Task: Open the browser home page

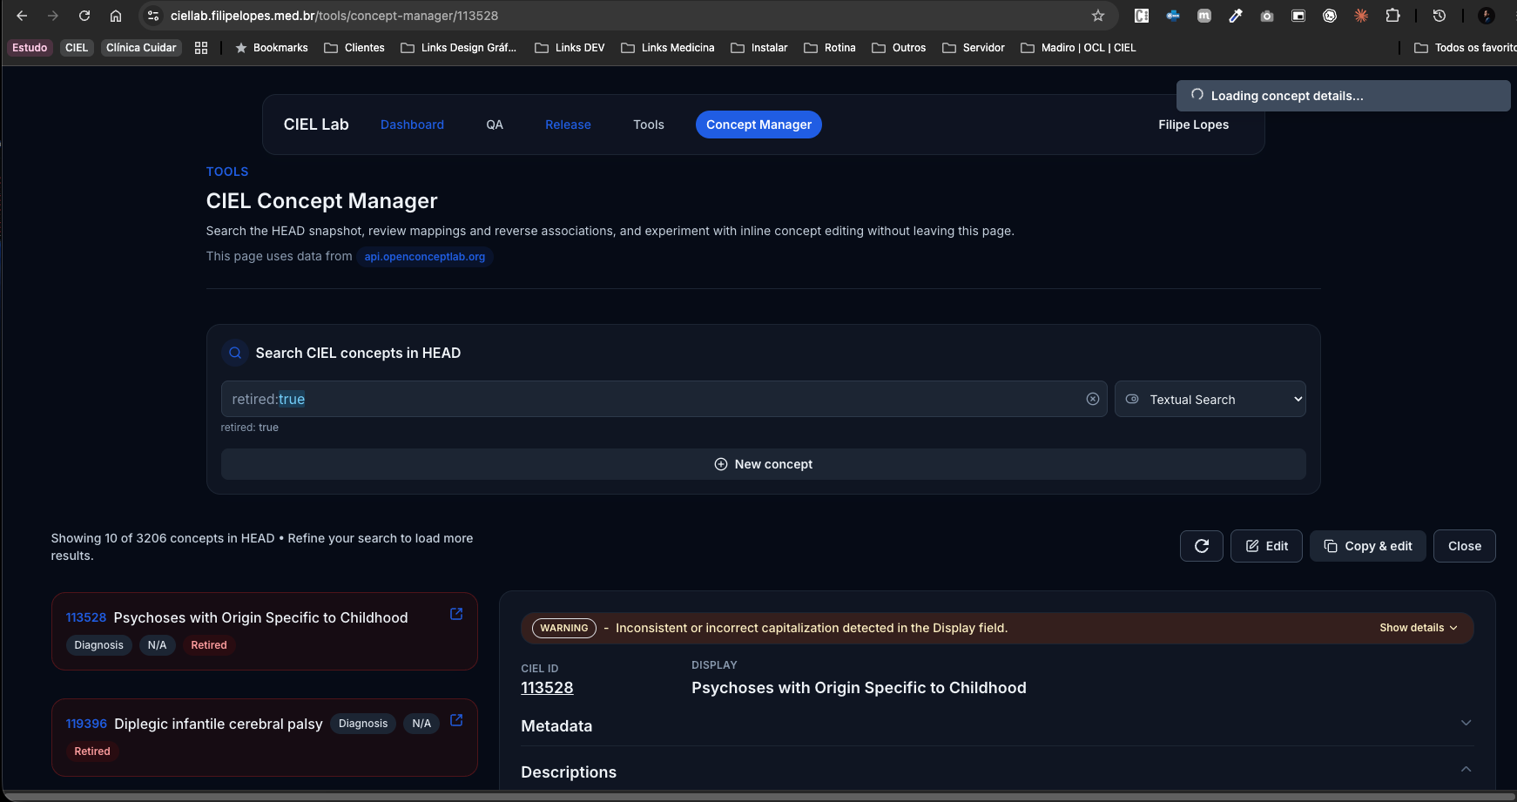Action: point(116,16)
